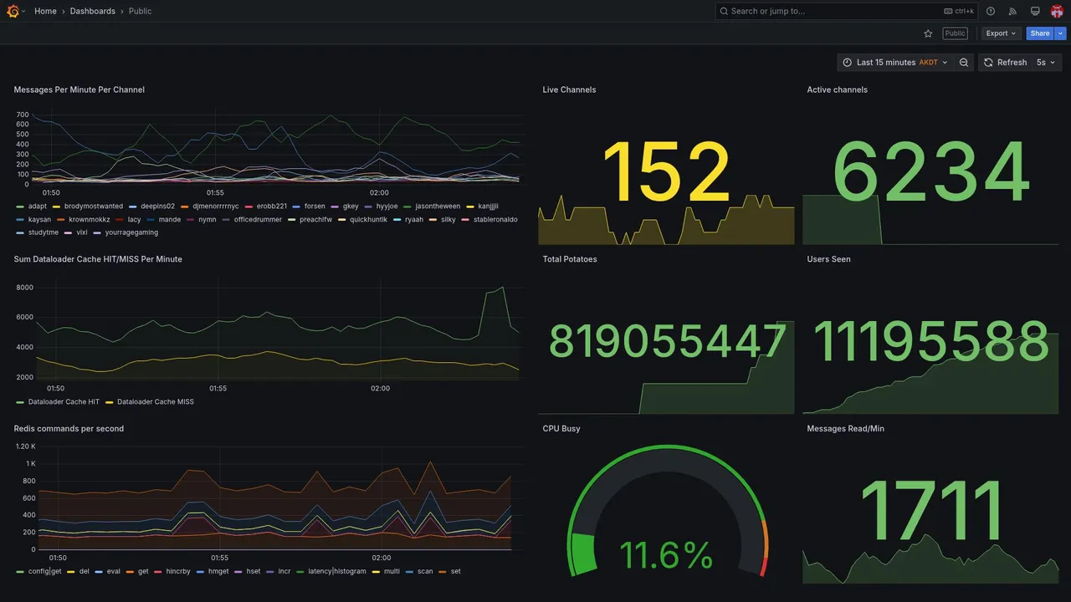Click the kiosk mode monitor icon
The image size is (1071, 602).
(1035, 11)
